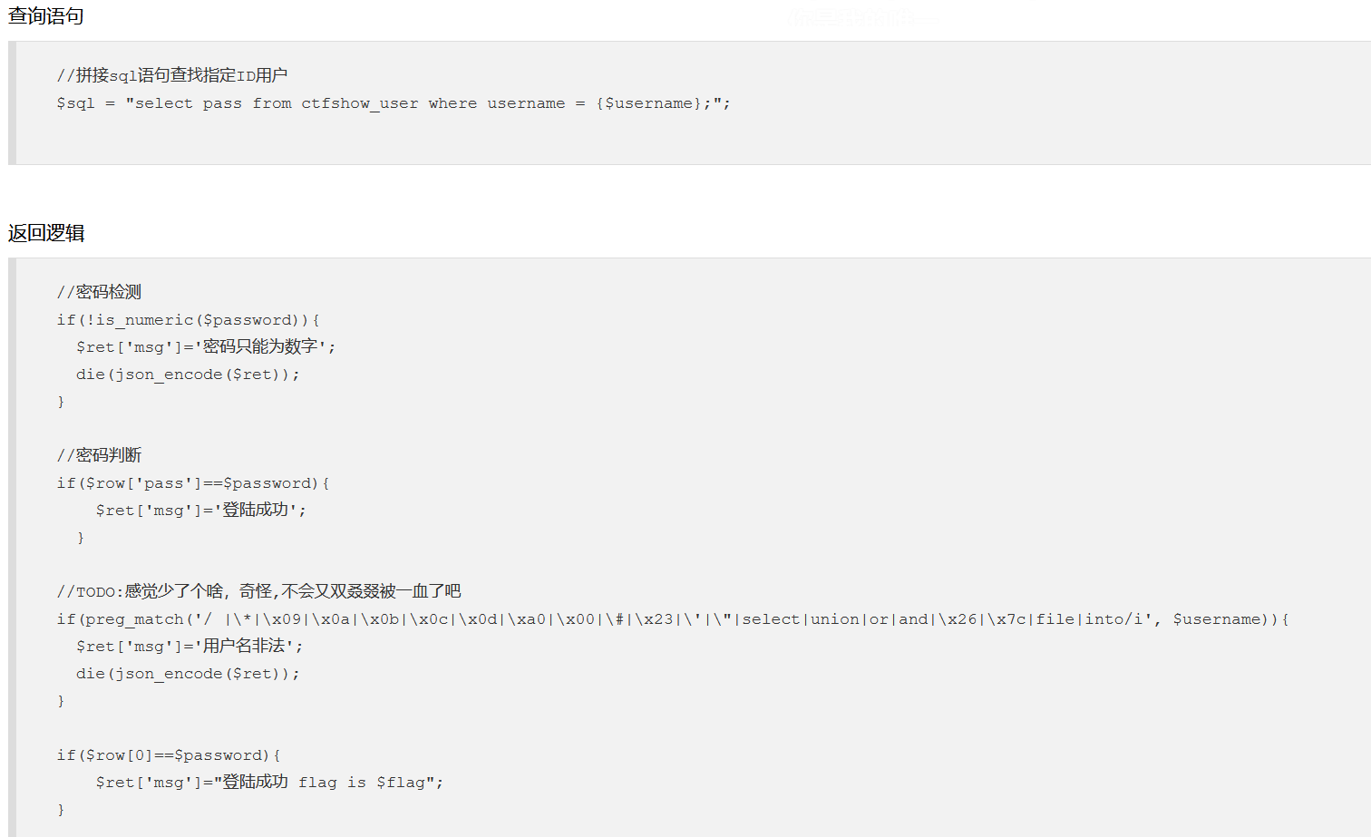
Task: Click the comment line 拼接sql语句查找指定ID用户
Action: coord(172,75)
